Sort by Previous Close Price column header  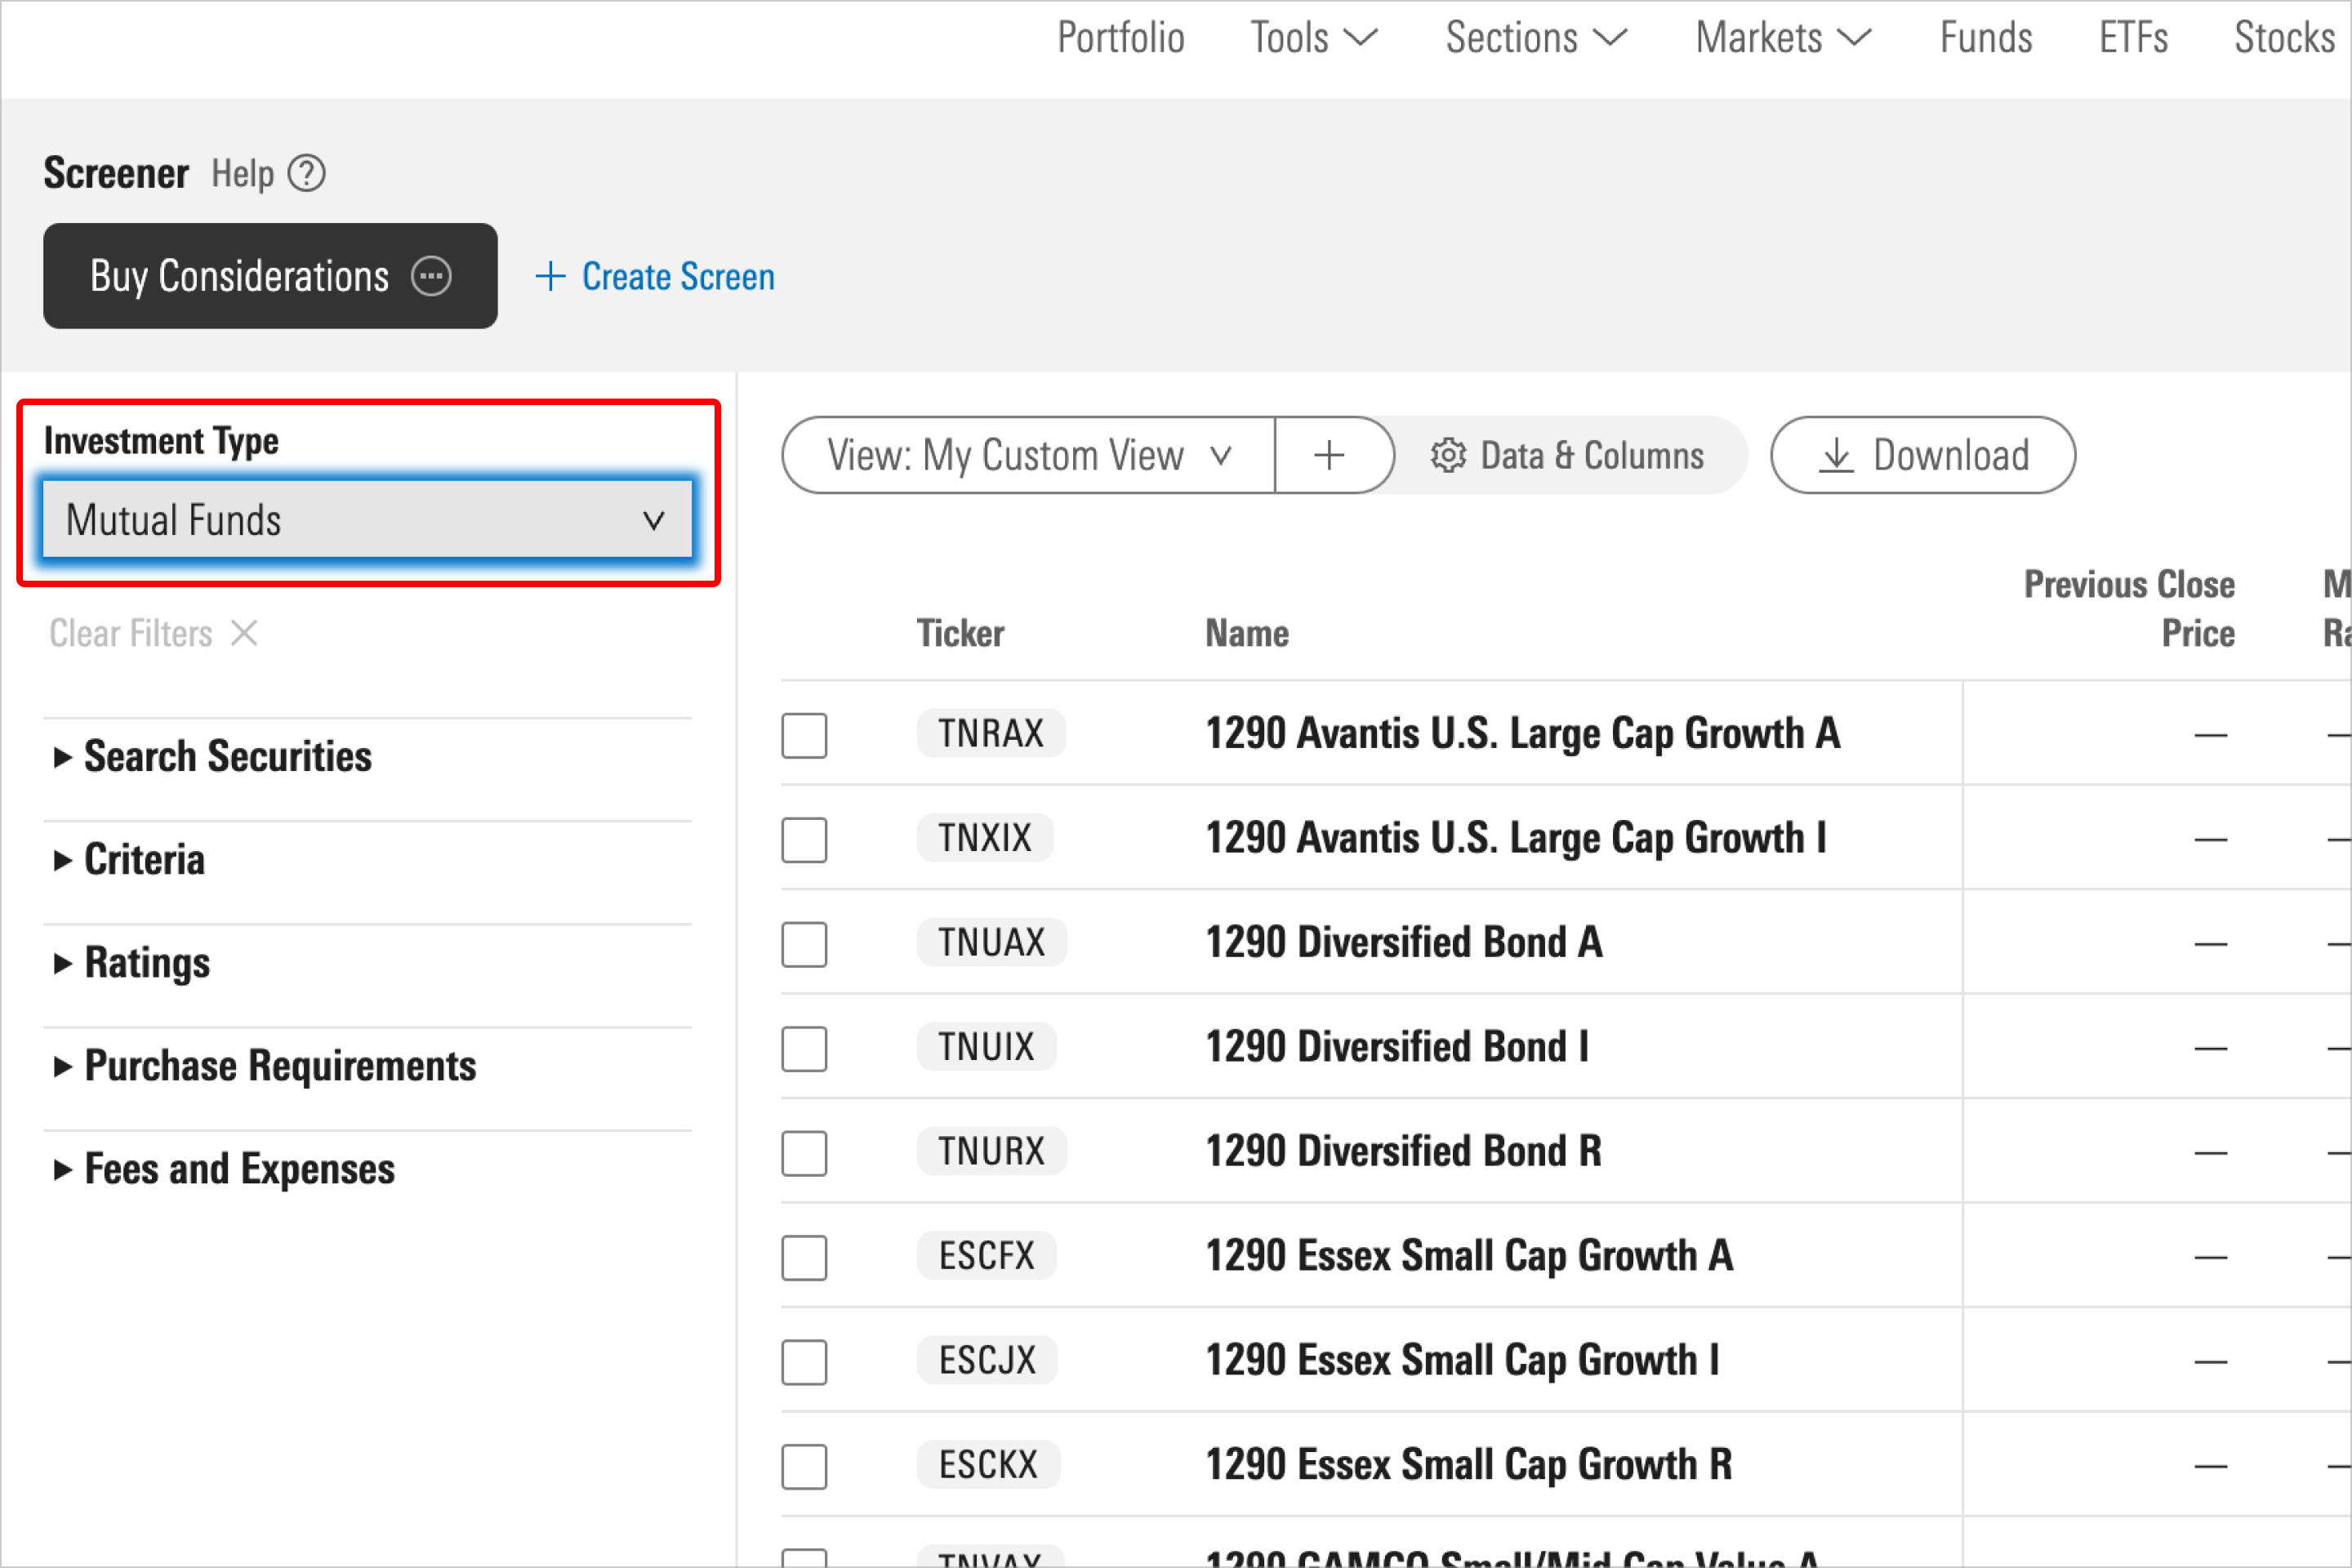2129,608
